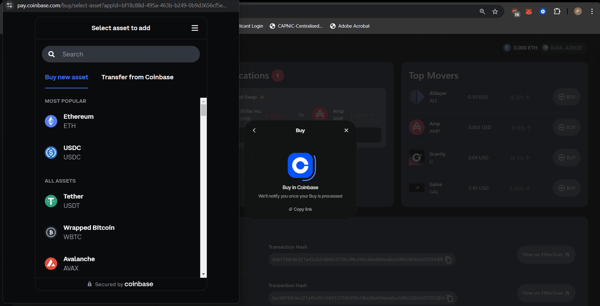This screenshot has height=306, width=600.
Task: Select the Ethereum ETH asset icon
Action: [51, 121]
